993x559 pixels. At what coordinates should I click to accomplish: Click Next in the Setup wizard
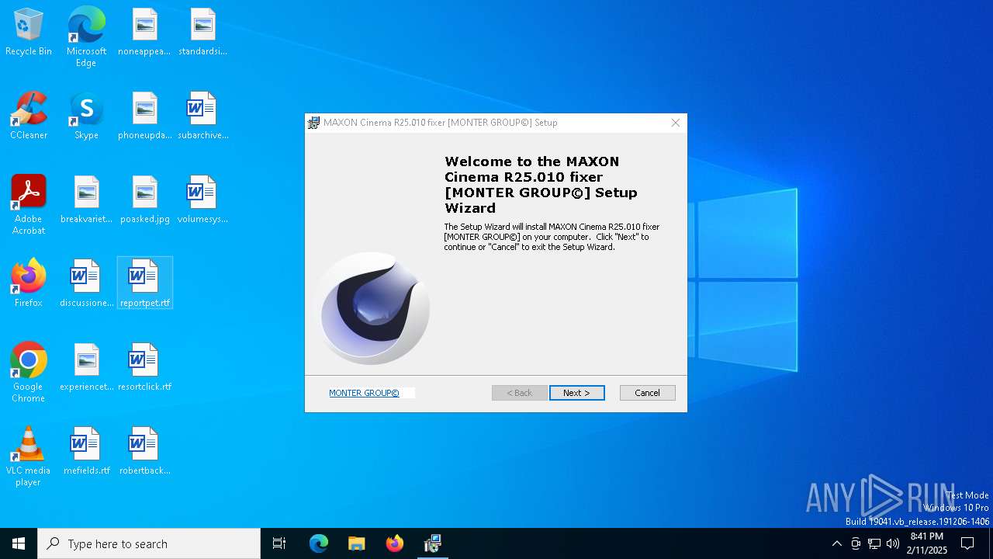(x=576, y=393)
